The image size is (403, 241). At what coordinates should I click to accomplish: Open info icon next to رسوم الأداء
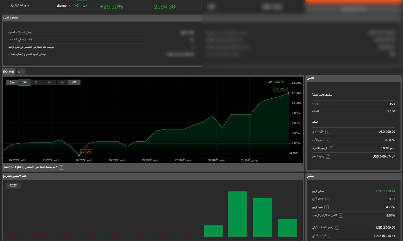(328, 140)
